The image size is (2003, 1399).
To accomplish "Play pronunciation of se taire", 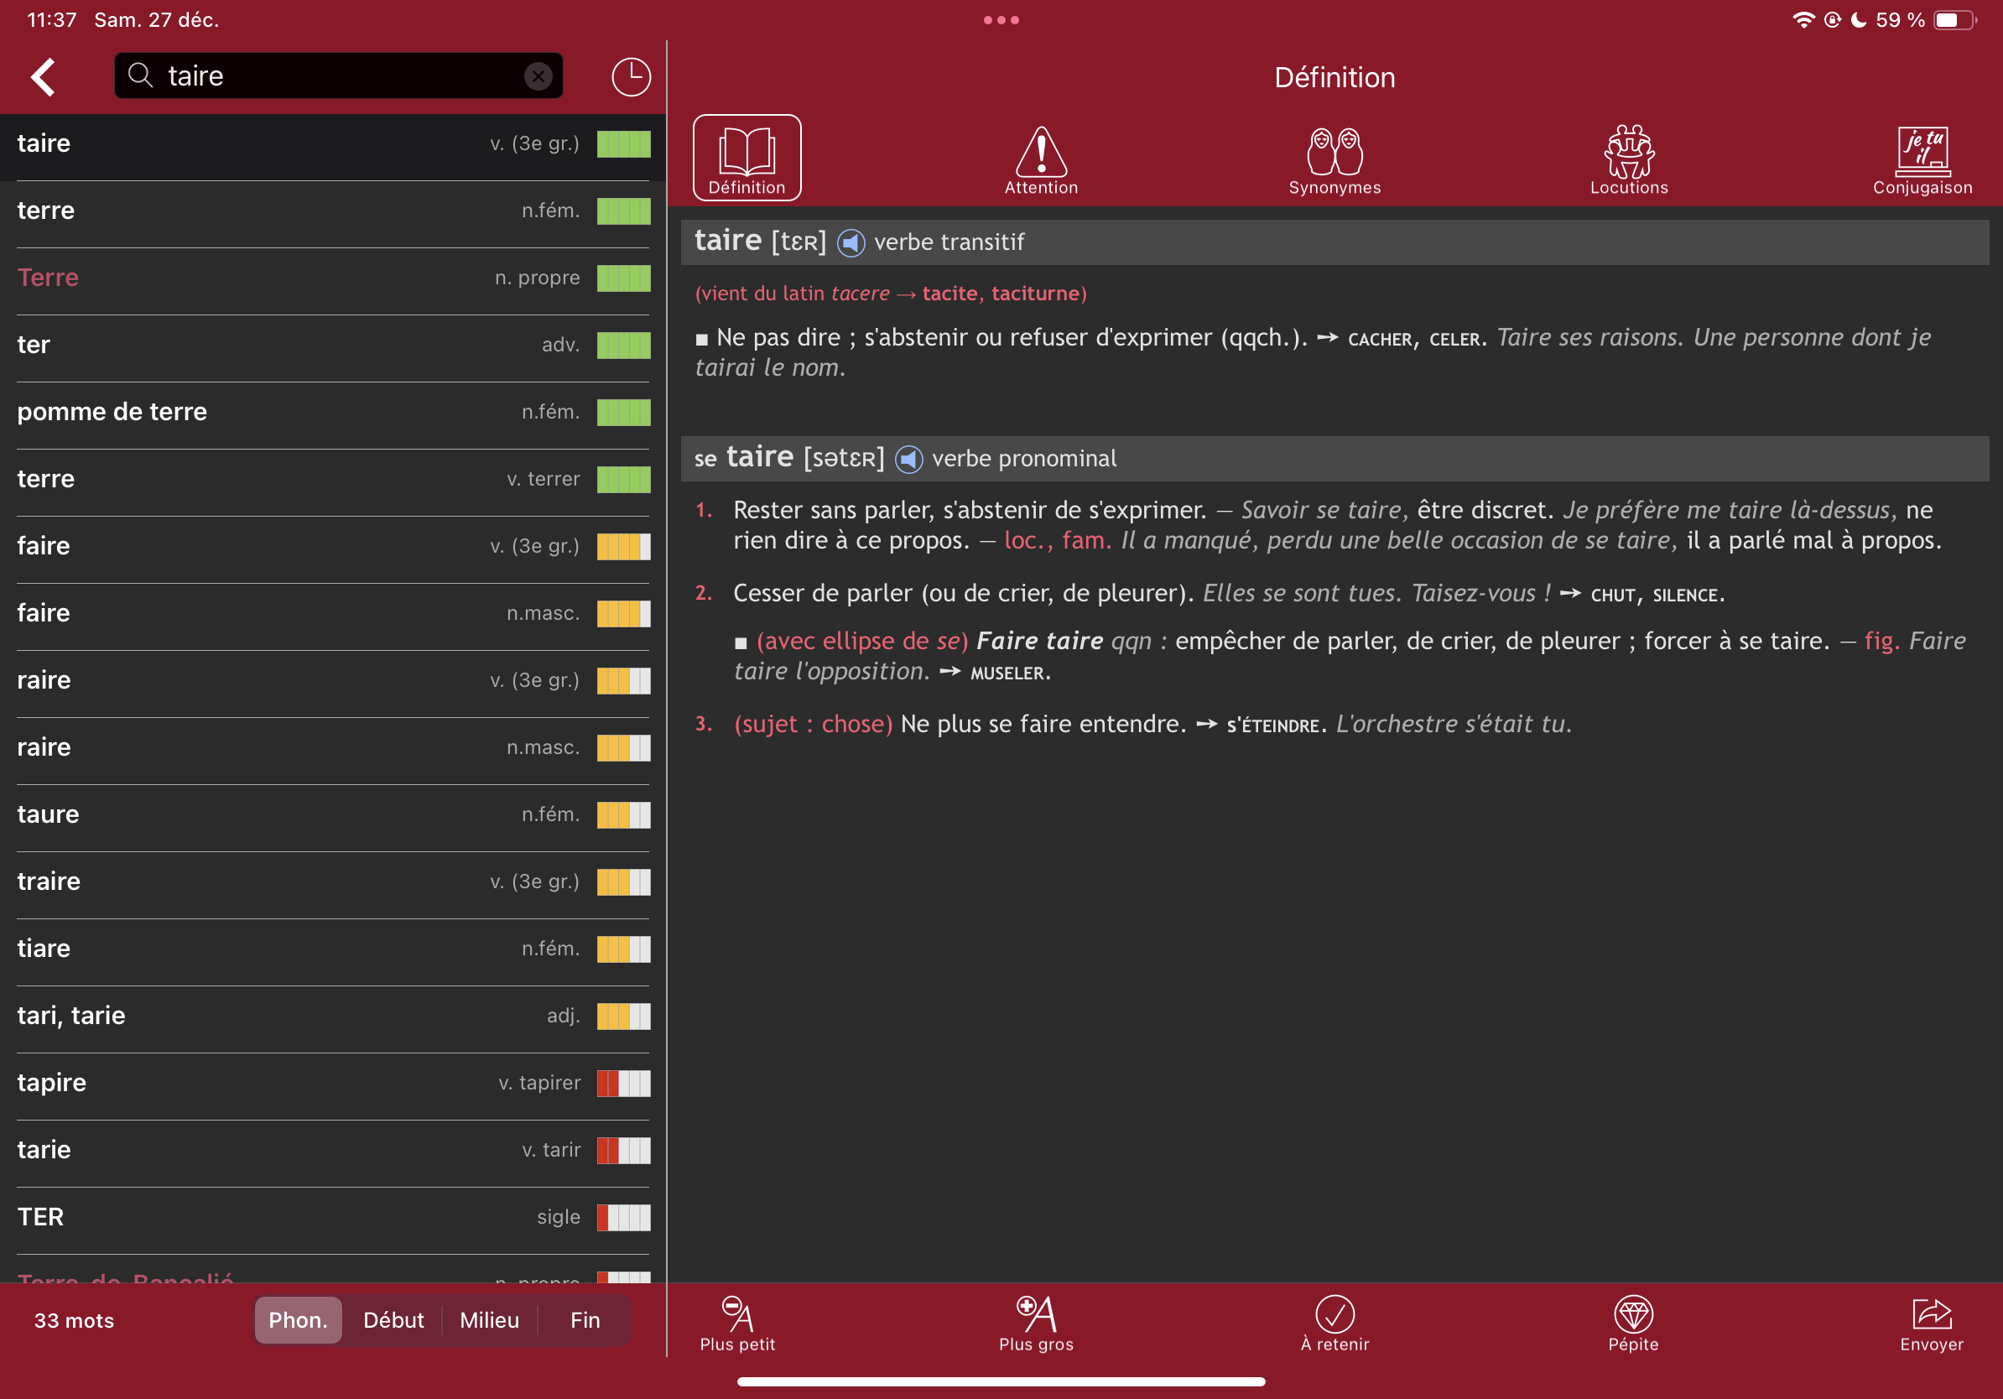I will pos(908,459).
